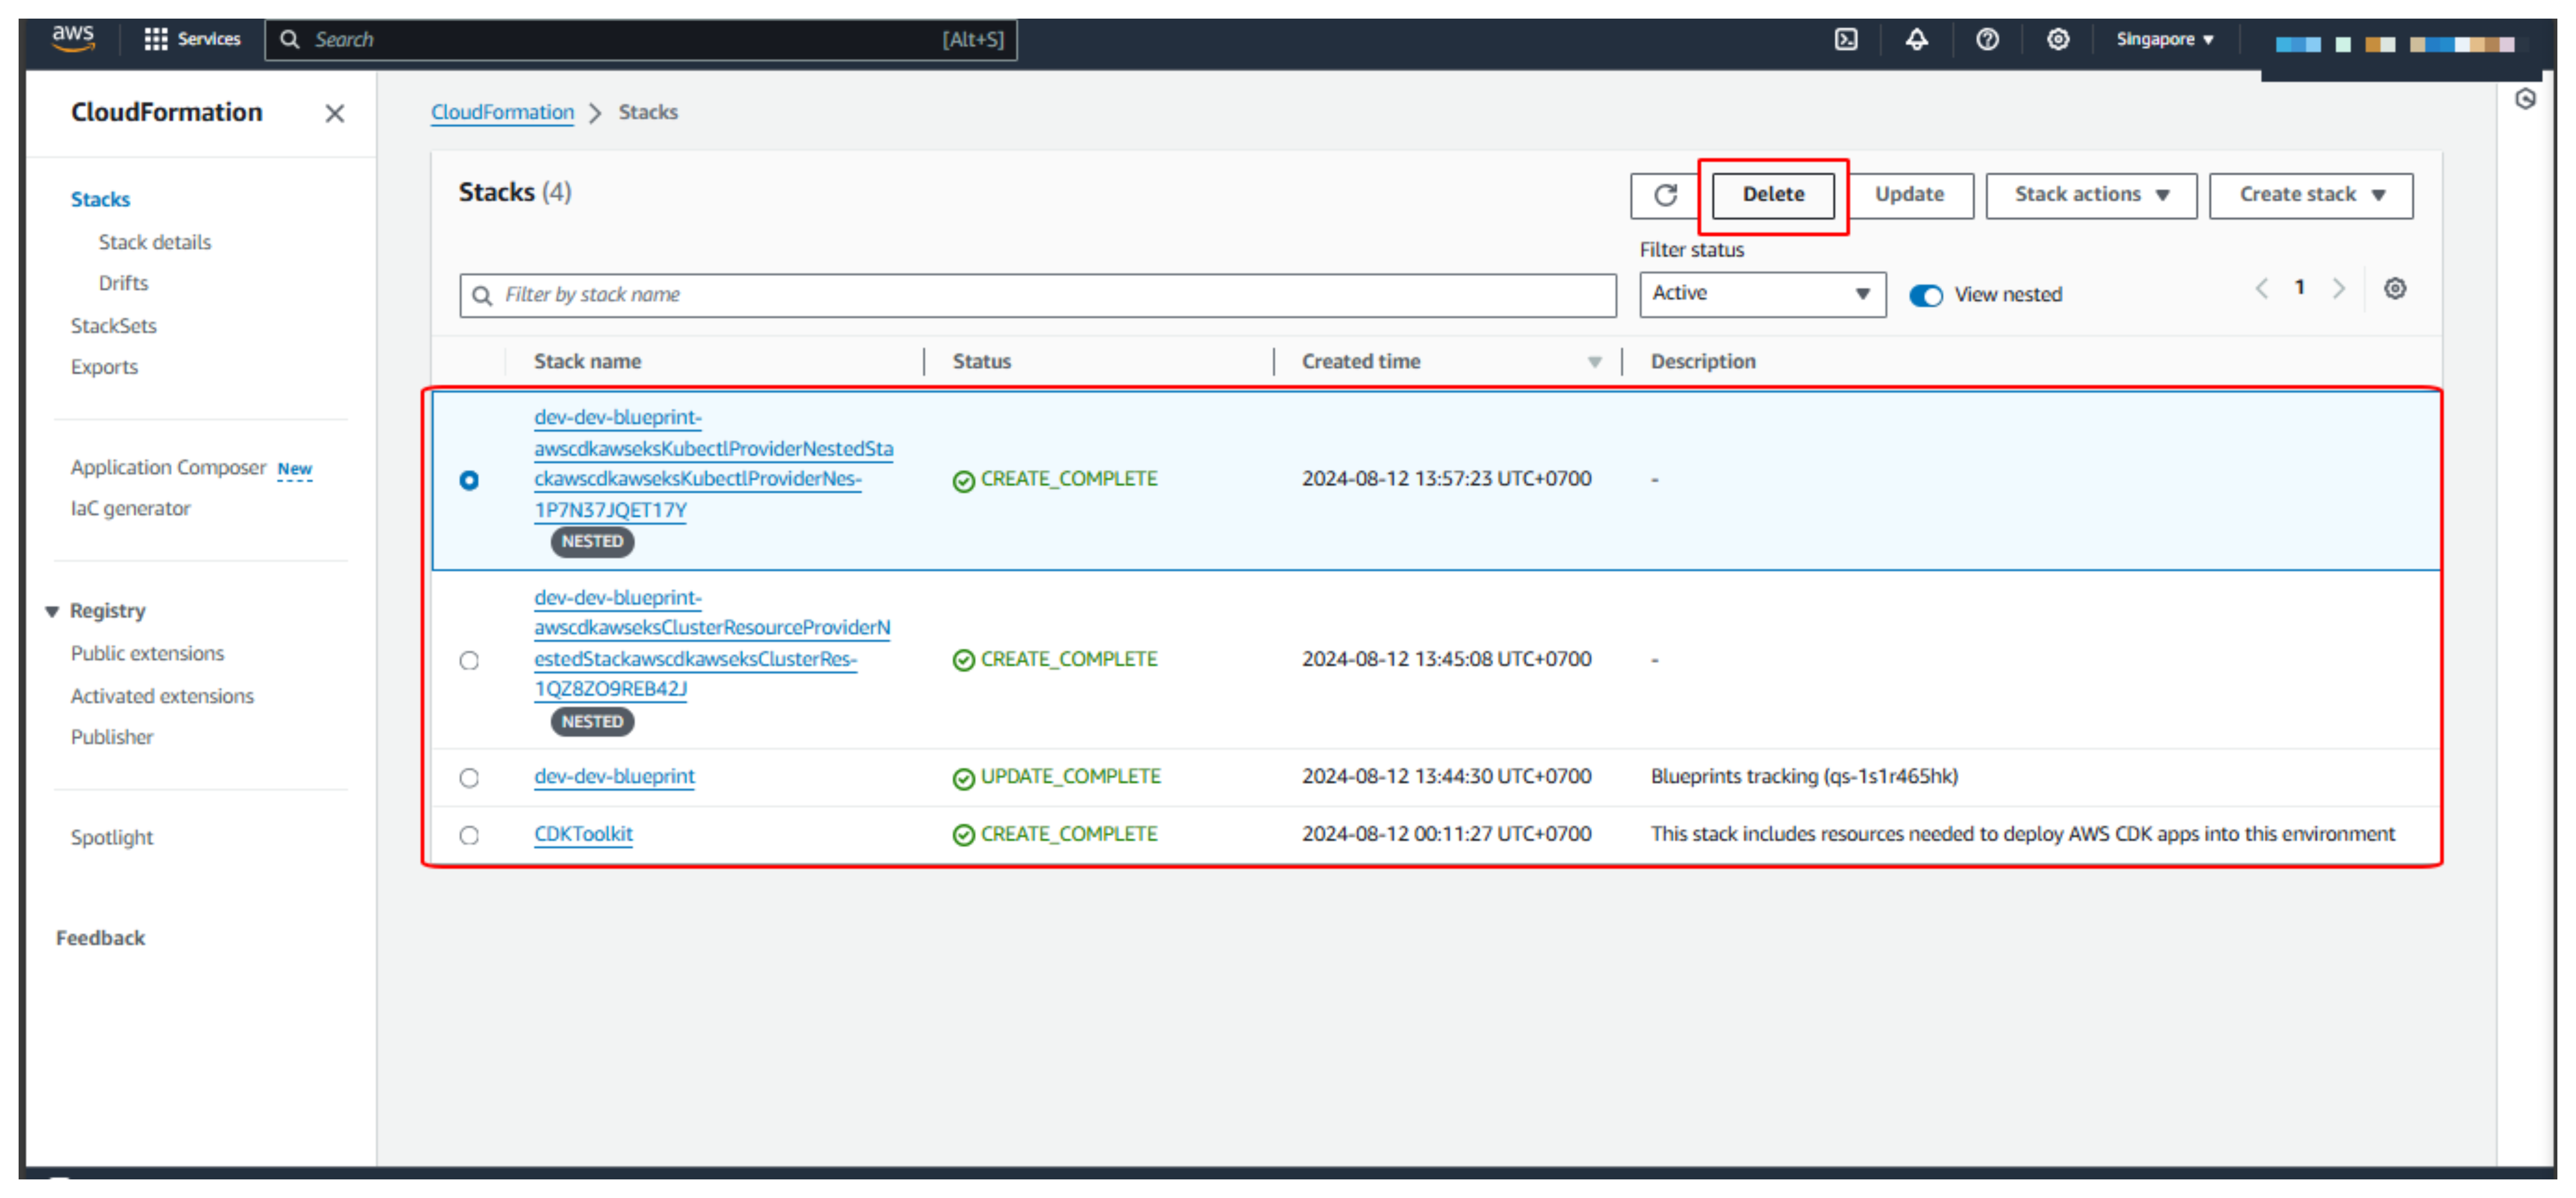Click the Description column header

(x=1702, y=362)
